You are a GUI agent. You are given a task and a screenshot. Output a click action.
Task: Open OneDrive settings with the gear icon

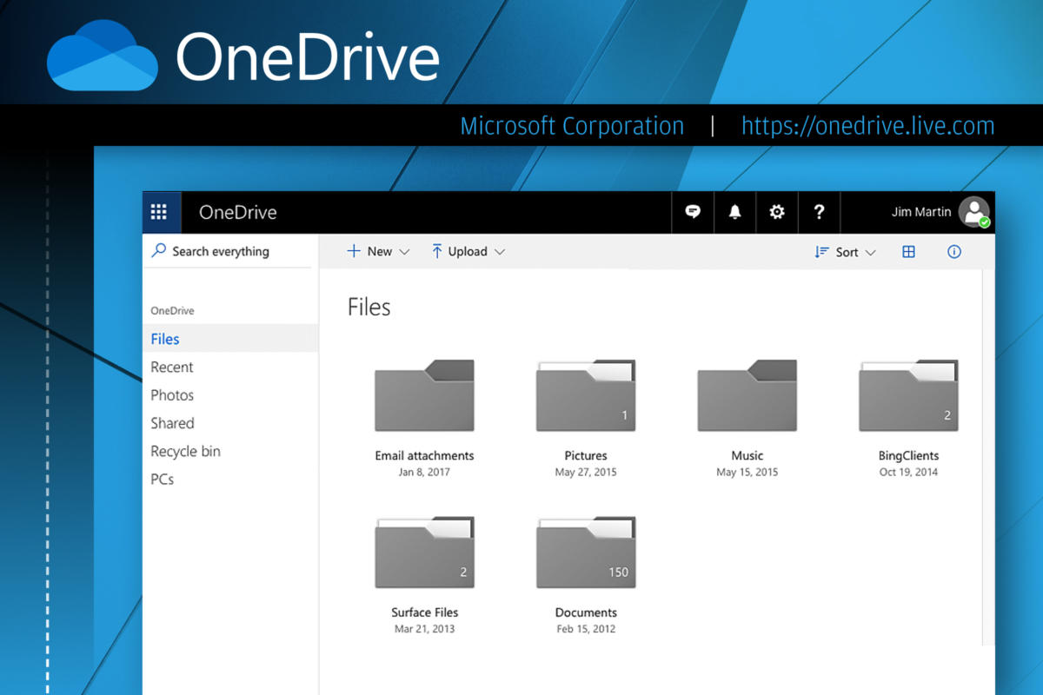pos(777,212)
